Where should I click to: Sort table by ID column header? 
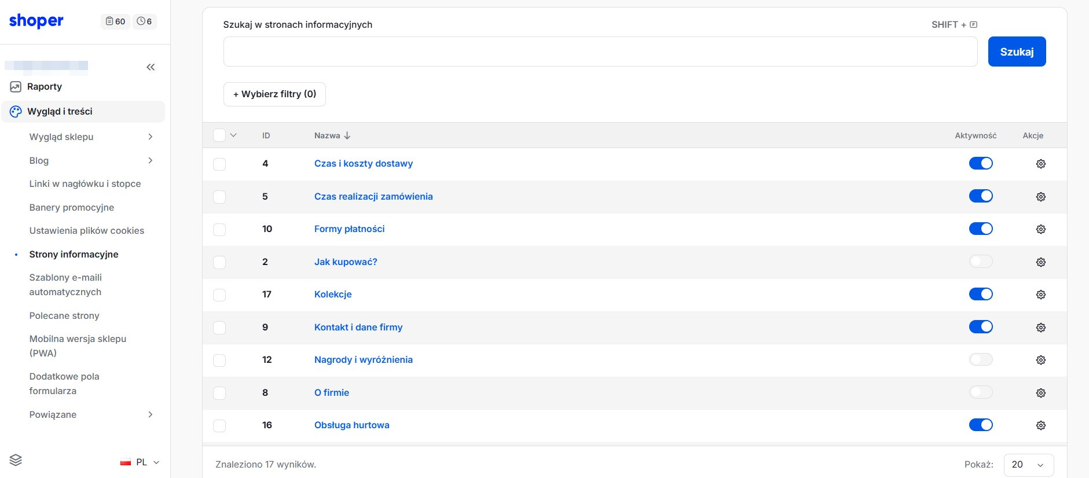coord(266,135)
